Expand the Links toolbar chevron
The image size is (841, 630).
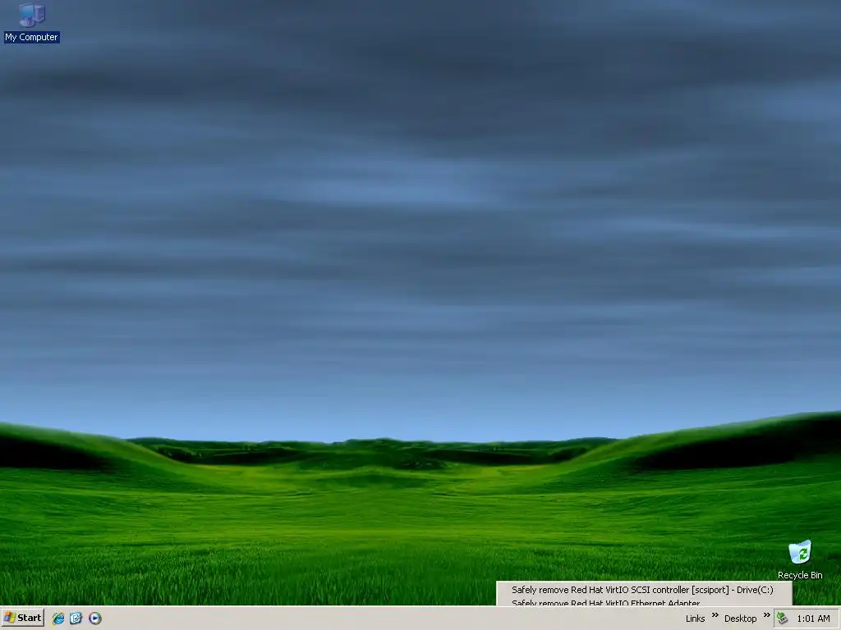click(715, 615)
